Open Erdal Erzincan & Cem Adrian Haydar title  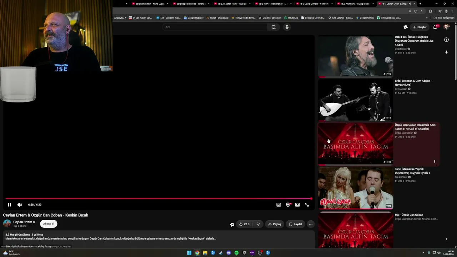pyautogui.click(x=413, y=83)
